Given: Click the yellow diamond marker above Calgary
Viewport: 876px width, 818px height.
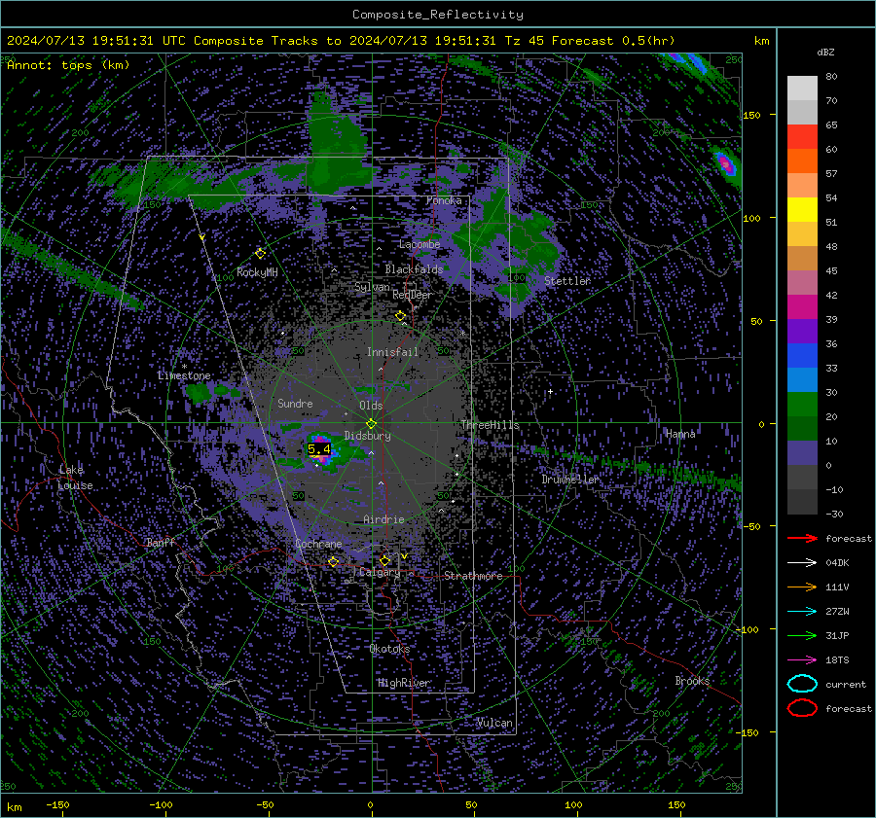Looking at the screenshot, I should coord(384,560).
